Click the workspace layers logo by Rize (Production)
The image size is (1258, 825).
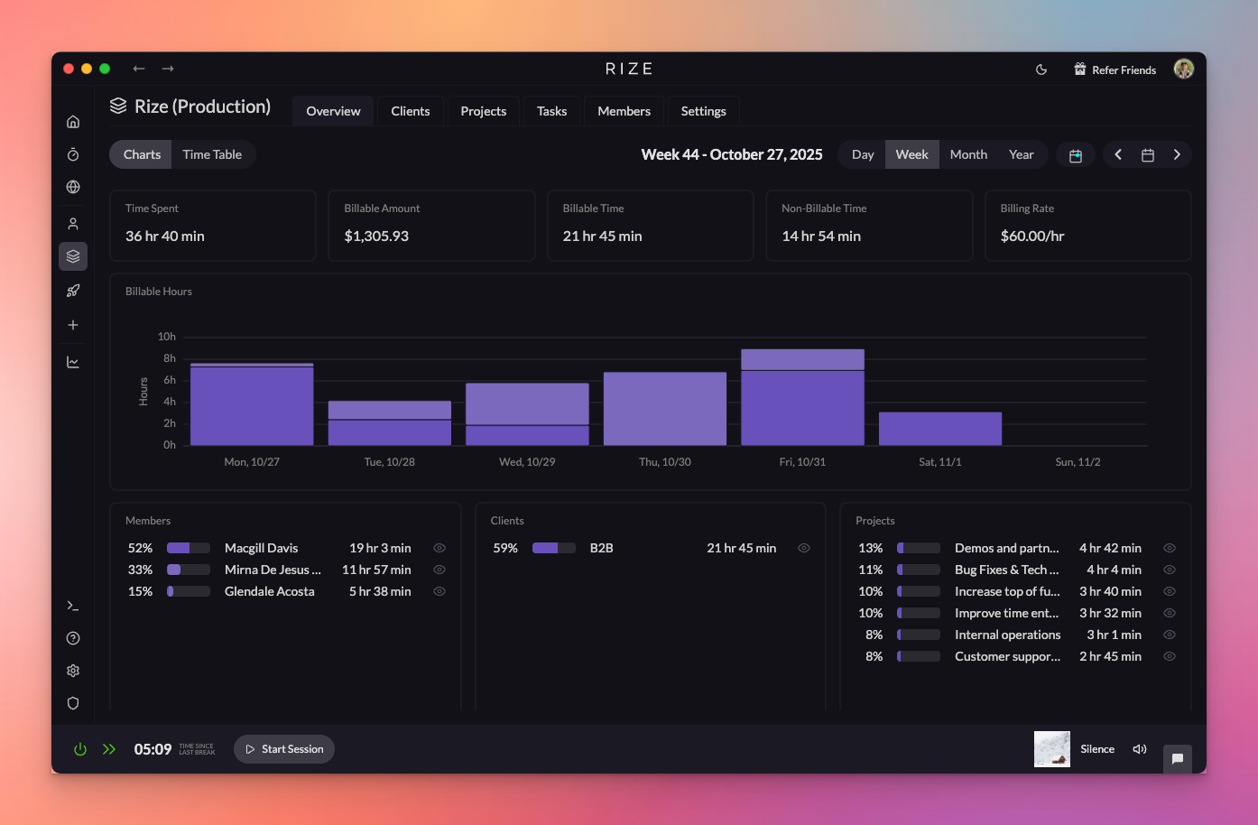(x=118, y=106)
